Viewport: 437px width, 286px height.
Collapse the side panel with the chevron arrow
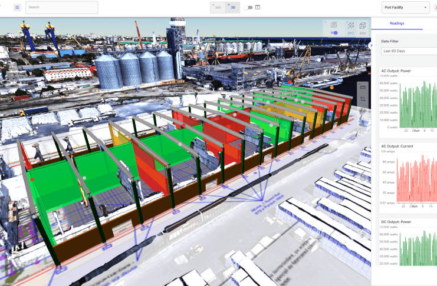[x=370, y=45]
